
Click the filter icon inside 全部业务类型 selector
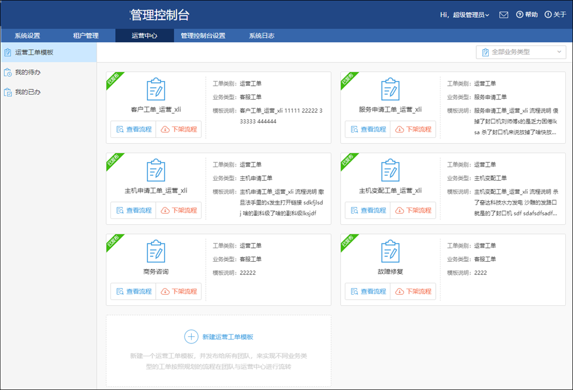485,52
